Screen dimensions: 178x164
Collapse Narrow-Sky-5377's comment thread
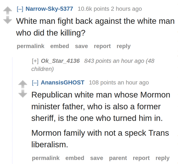pos(20,9)
